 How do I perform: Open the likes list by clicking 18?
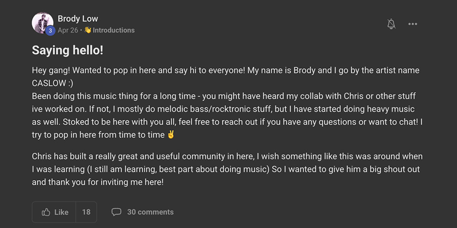pyautogui.click(x=86, y=212)
